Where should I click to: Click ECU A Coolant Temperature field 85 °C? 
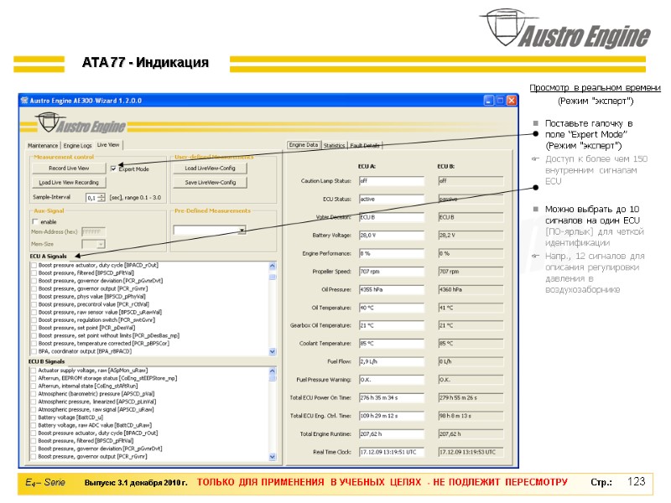click(x=391, y=344)
